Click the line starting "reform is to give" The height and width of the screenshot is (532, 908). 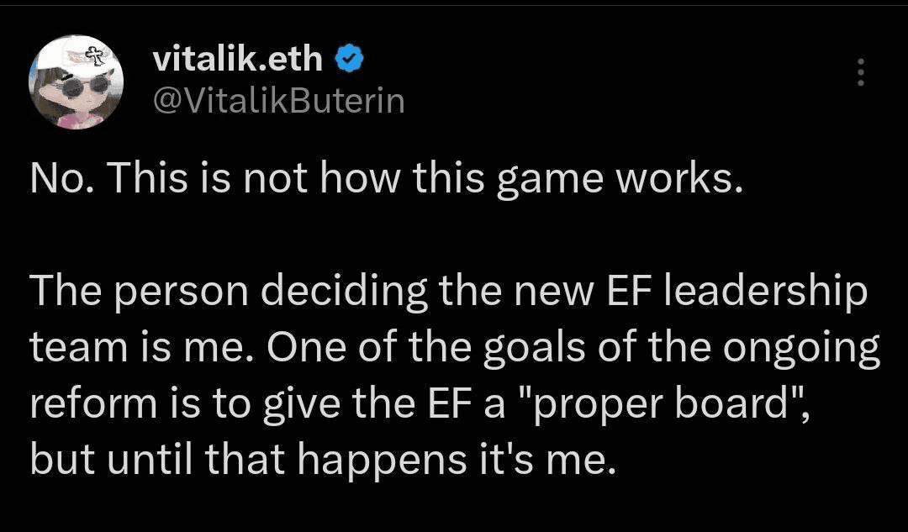click(420, 403)
